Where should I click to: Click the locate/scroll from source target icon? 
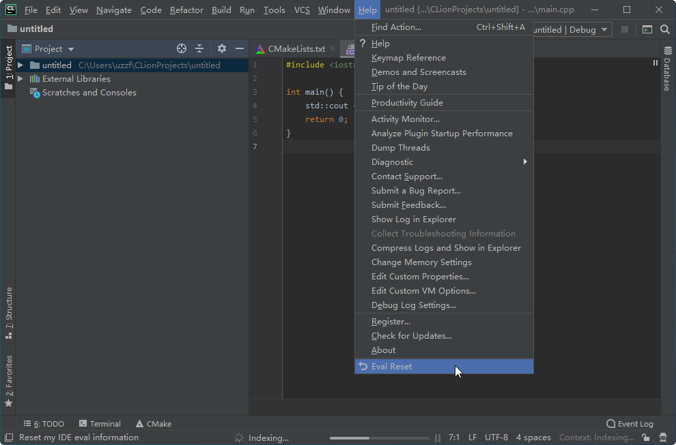point(182,48)
